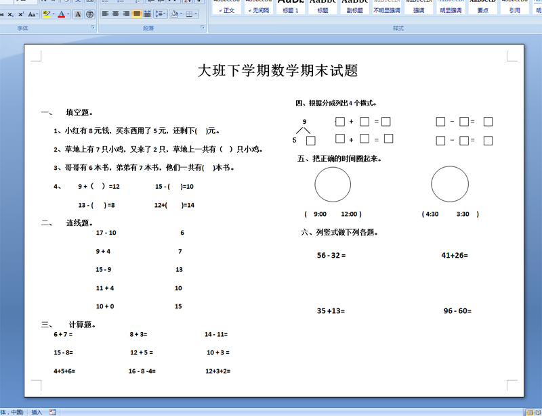Switch to full screen reading view
Screen dimensions: 542x416
pyautogui.click(x=538, y=412)
